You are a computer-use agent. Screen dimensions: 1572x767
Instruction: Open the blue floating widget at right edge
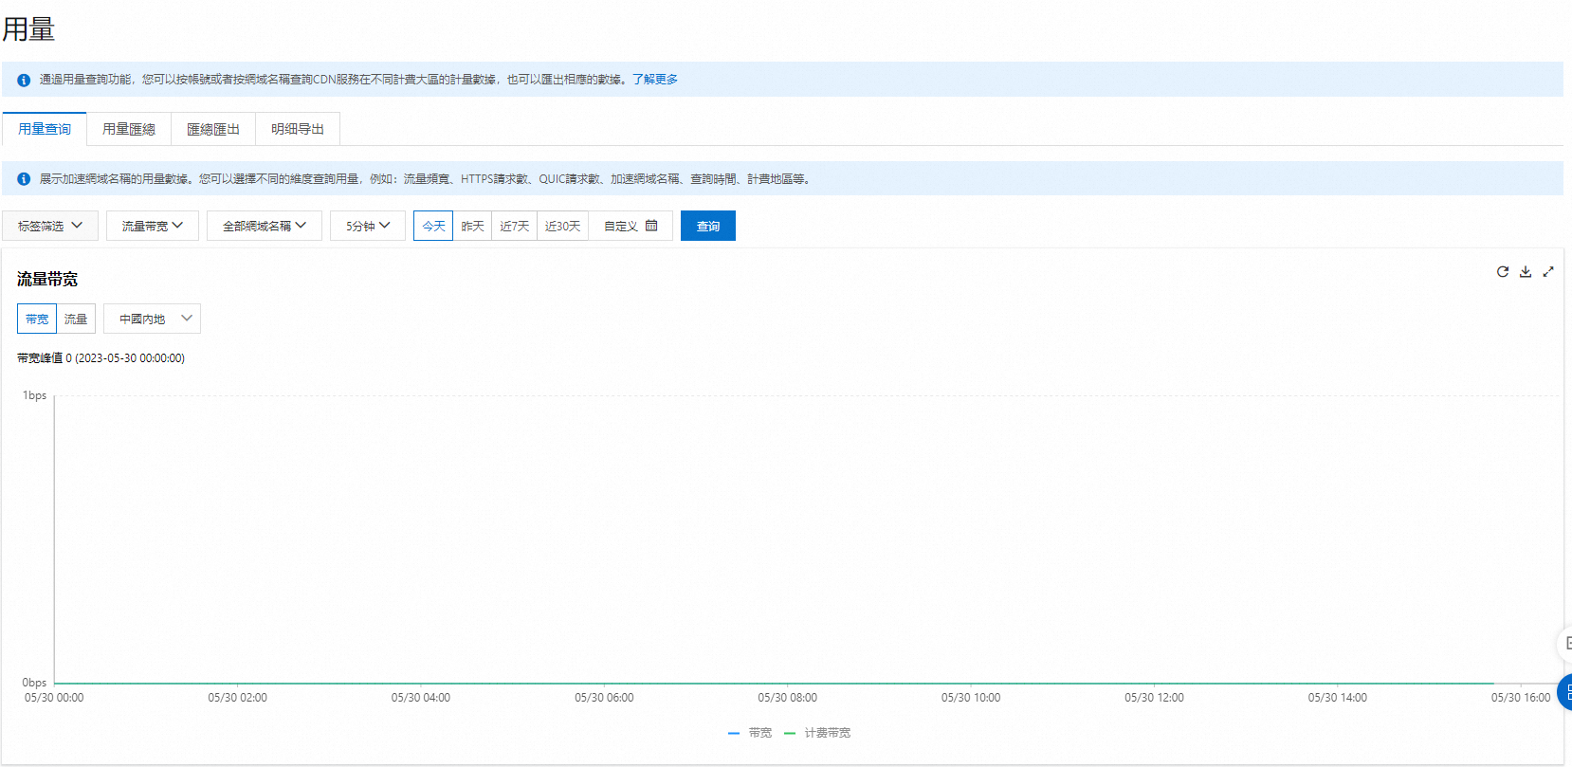(1565, 692)
